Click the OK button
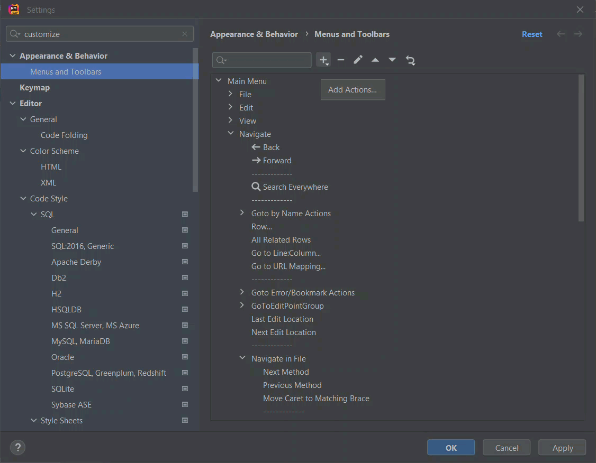This screenshot has height=463, width=596. [451, 448]
